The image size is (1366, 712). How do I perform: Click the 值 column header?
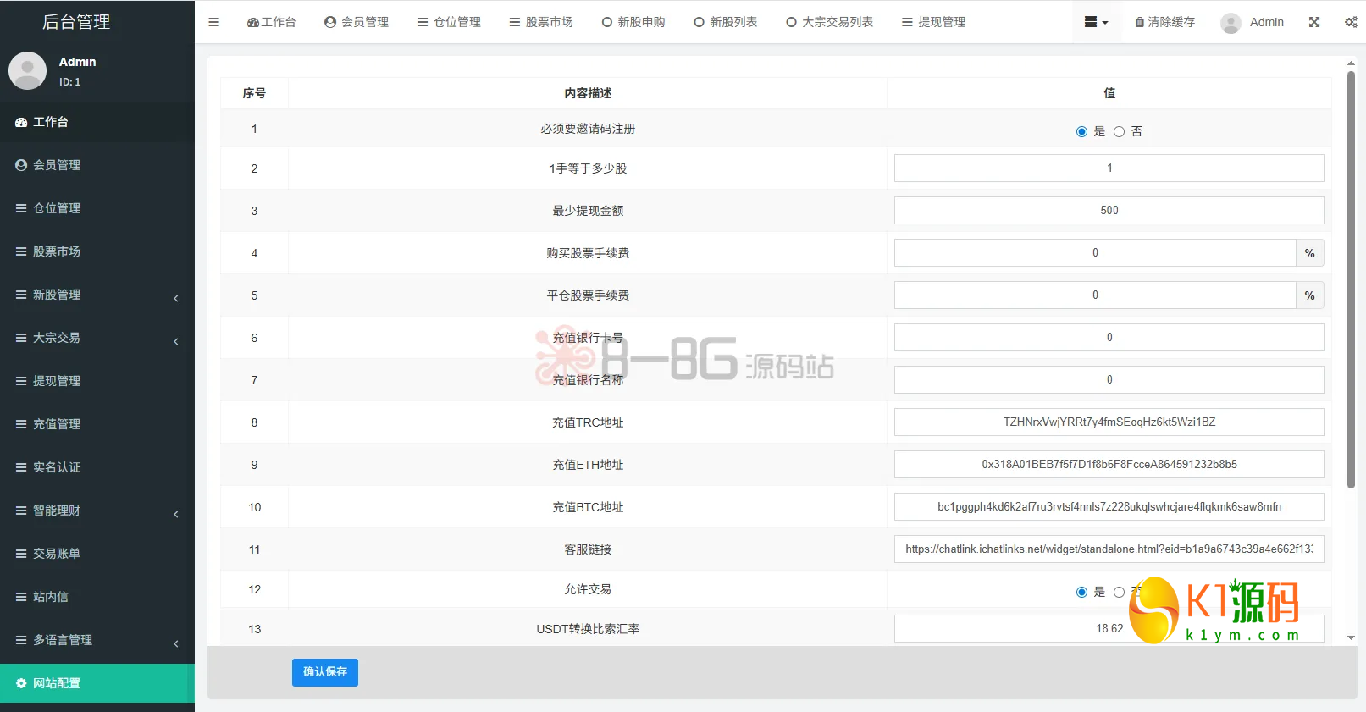pyautogui.click(x=1109, y=93)
